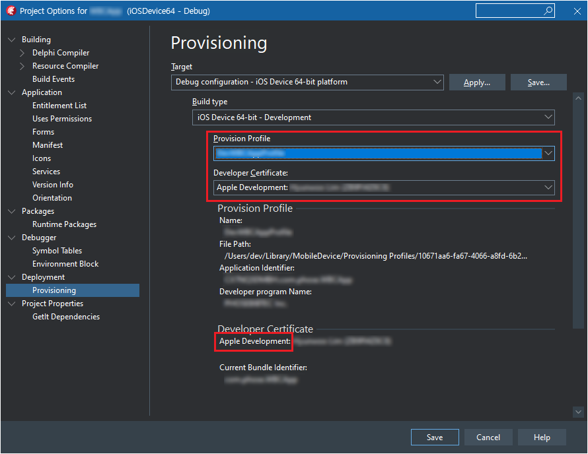Click the Help button
588x454 pixels.
click(542, 438)
